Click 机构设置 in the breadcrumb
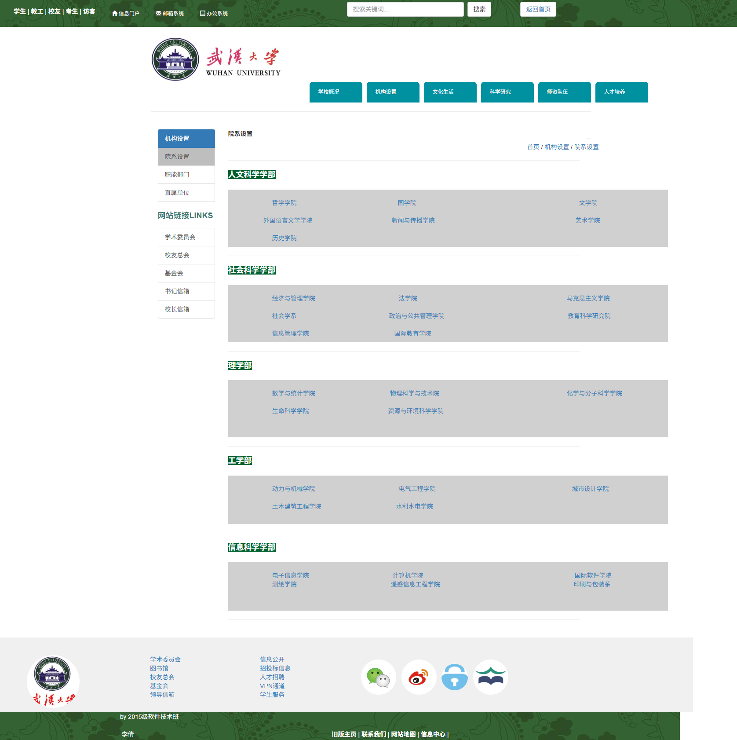This screenshot has height=740, width=737. (x=557, y=147)
